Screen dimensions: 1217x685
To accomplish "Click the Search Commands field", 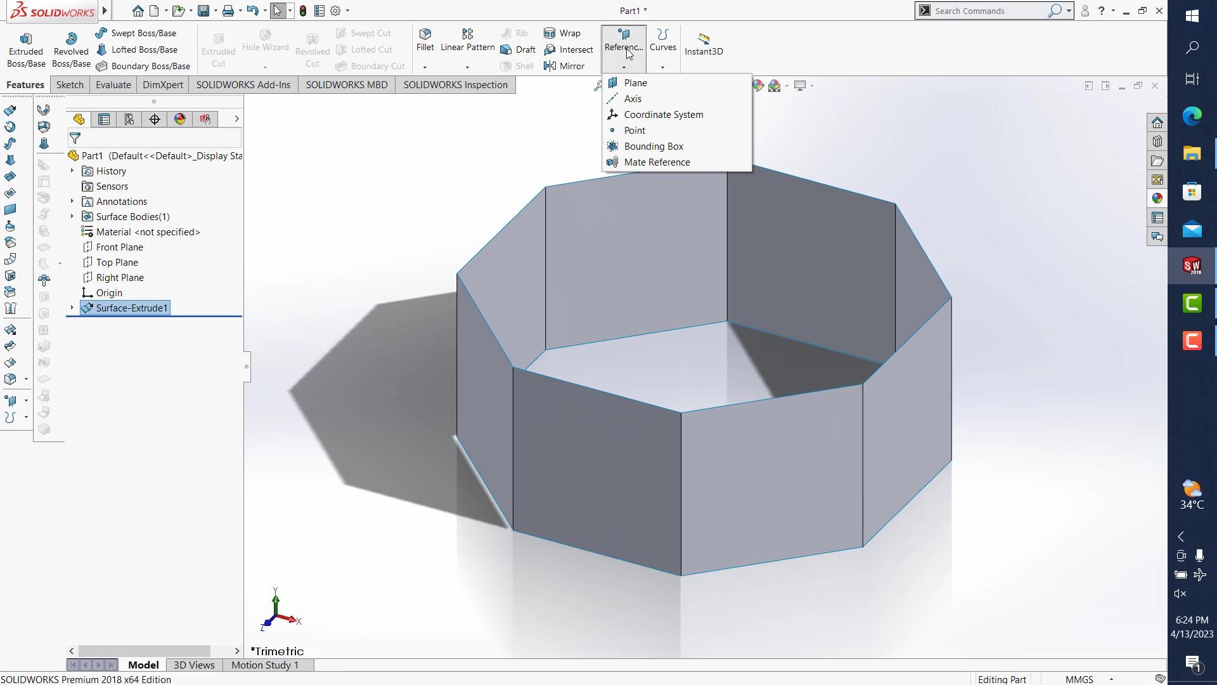I will 989,11.
